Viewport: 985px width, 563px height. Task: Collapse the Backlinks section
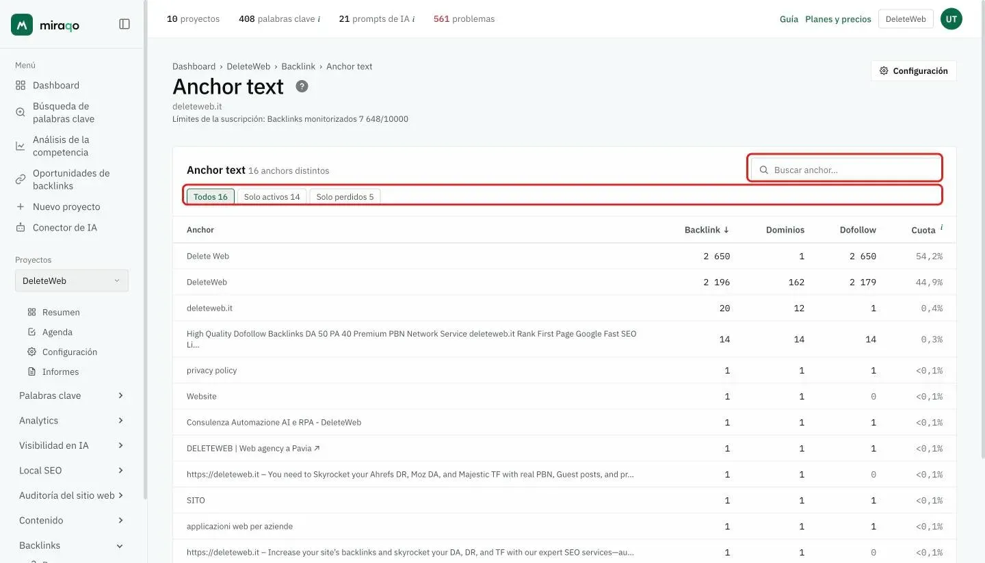click(71, 545)
